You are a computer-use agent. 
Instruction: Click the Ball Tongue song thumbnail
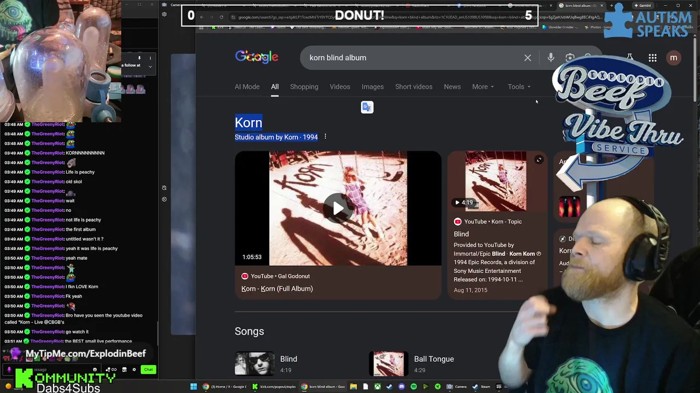coord(389,364)
